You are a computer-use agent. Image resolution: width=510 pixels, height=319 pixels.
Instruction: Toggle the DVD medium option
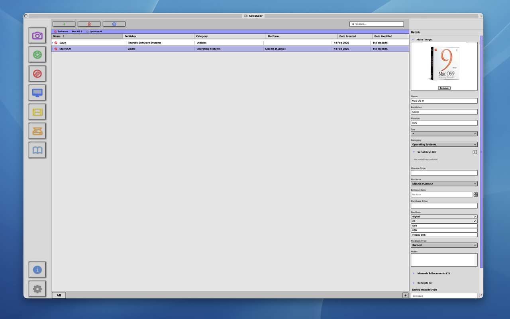(444, 226)
